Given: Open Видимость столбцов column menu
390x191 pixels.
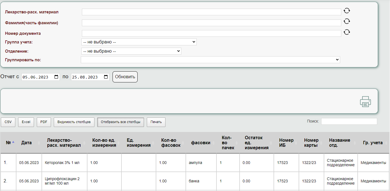Looking at the screenshot, I should coord(74,122).
